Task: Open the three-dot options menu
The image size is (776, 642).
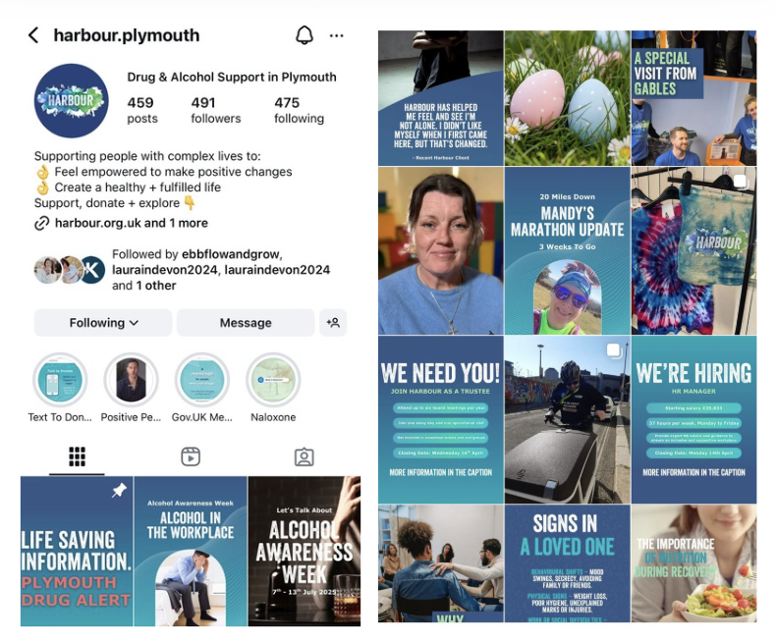Action: [337, 35]
